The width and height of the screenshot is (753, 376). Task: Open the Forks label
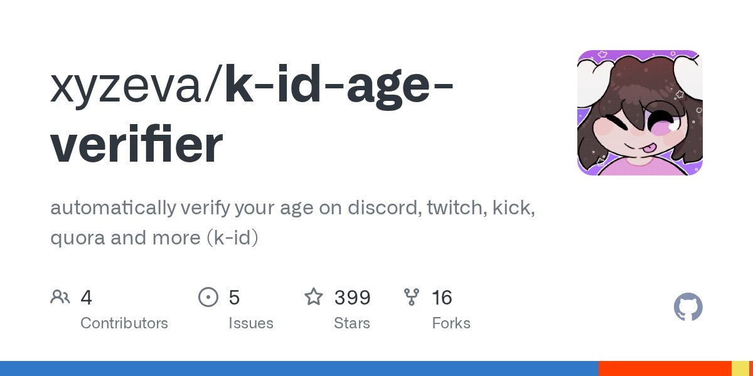point(451,323)
